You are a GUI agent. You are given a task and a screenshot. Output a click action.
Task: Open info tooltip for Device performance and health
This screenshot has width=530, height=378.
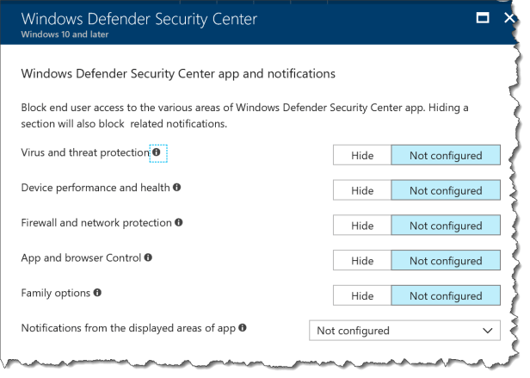[176, 187]
